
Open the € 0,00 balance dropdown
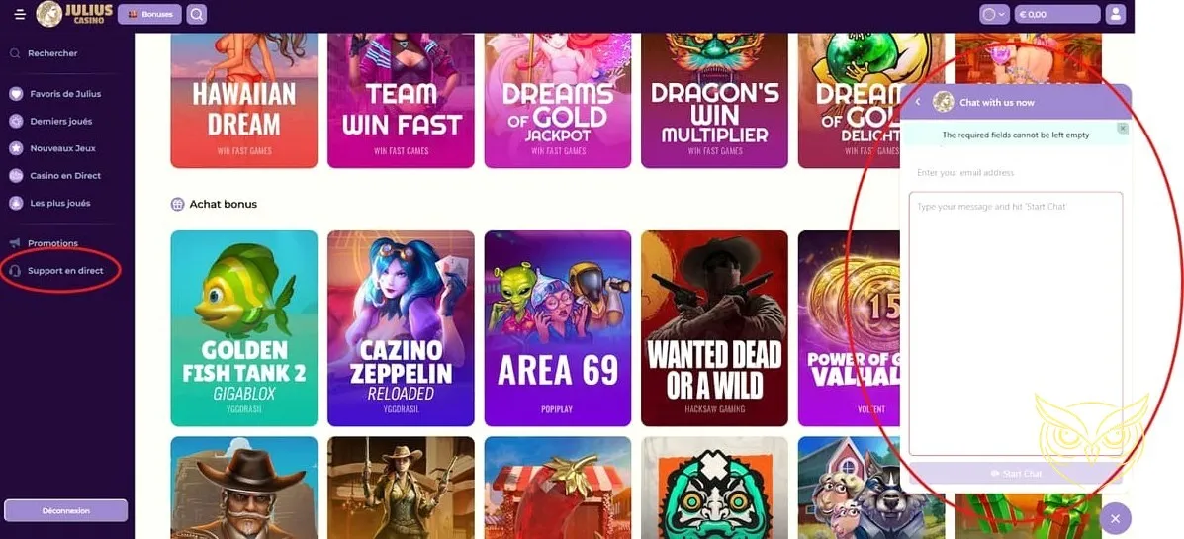tap(1057, 14)
